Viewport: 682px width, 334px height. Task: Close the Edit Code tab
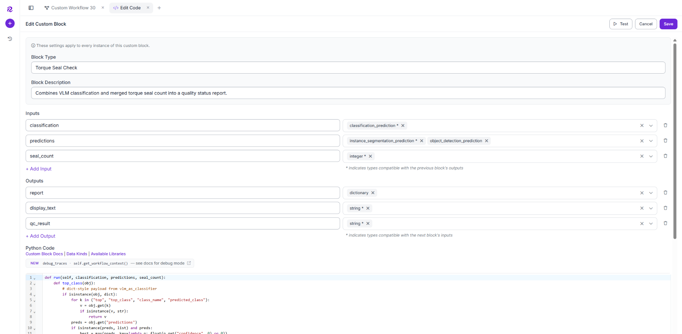point(148,8)
